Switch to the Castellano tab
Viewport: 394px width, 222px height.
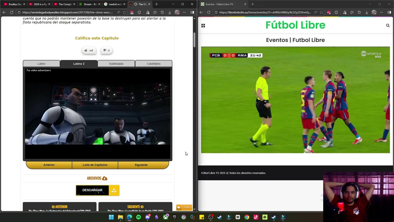(x=154, y=64)
